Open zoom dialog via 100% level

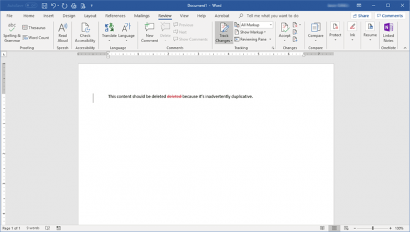coord(399,228)
